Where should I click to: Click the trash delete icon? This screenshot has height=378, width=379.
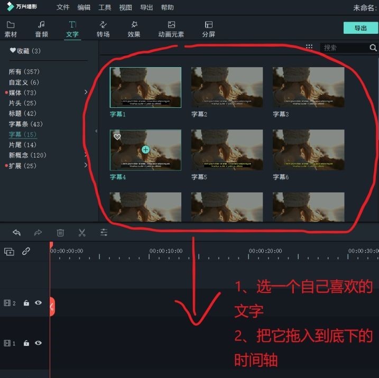60,233
